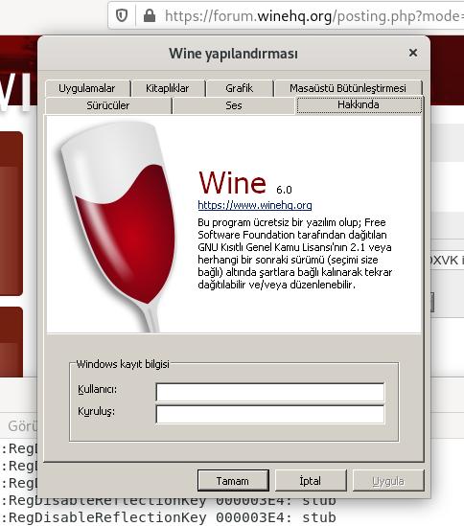
Task: Click the padlock site security icon
Action: [150, 15]
